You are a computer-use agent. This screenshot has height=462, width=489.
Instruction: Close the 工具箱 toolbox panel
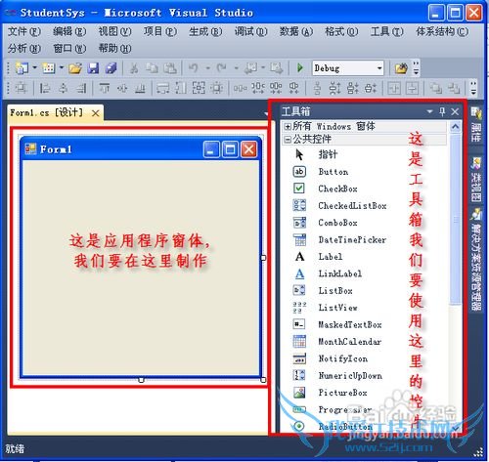click(x=455, y=111)
